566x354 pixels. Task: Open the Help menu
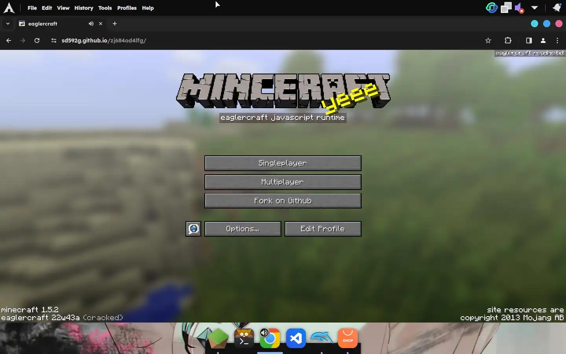[x=148, y=8]
